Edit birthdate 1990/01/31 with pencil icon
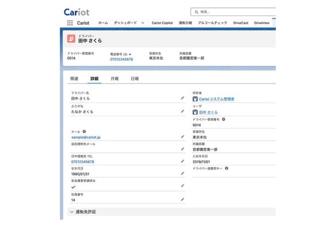This screenshot has height=226, width=334. 183,174
